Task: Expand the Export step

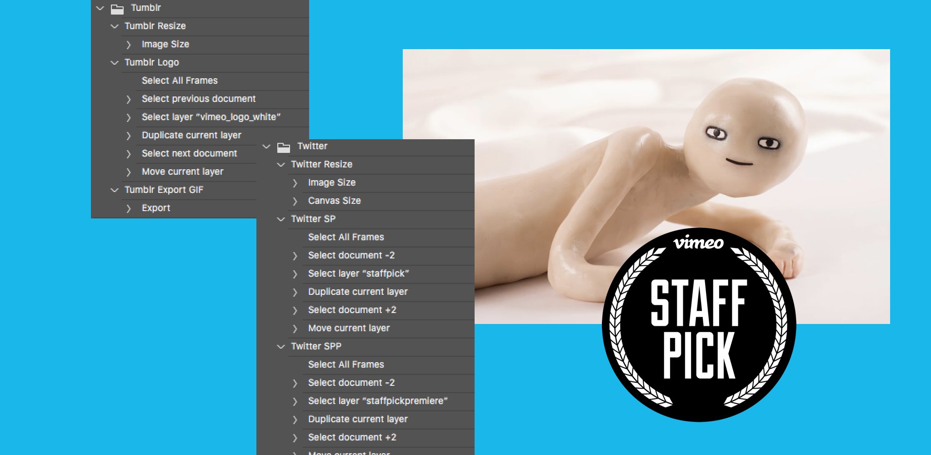Action: [129, 208]
